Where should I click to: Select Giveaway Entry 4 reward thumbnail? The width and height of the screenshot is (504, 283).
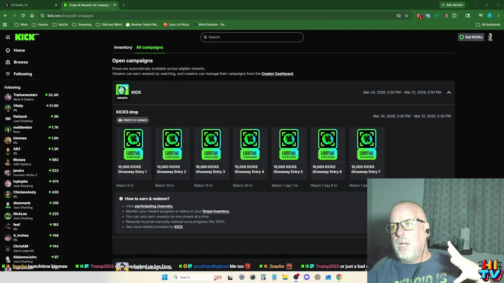250,144
